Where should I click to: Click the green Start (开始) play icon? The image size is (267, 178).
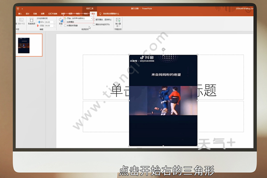(x=65, y=18)
